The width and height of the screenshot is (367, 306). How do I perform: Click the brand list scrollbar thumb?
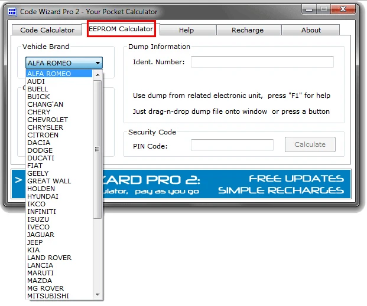pos(97,150)
